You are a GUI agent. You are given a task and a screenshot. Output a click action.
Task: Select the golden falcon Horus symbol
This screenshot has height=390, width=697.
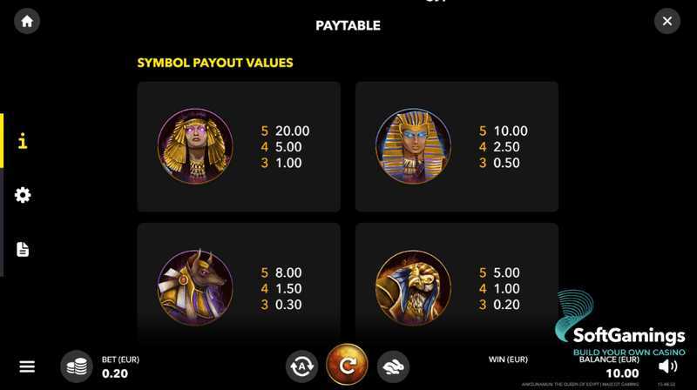click(413, 287)
